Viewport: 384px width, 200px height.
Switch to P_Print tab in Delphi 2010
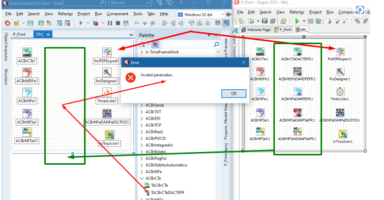[283, 30]
